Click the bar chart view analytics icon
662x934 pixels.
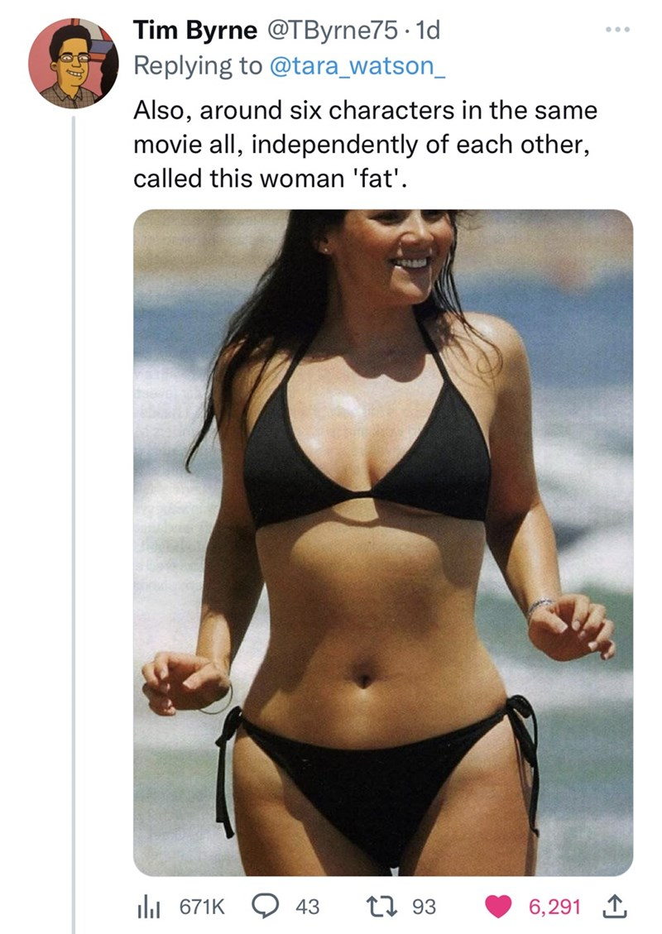146,907
